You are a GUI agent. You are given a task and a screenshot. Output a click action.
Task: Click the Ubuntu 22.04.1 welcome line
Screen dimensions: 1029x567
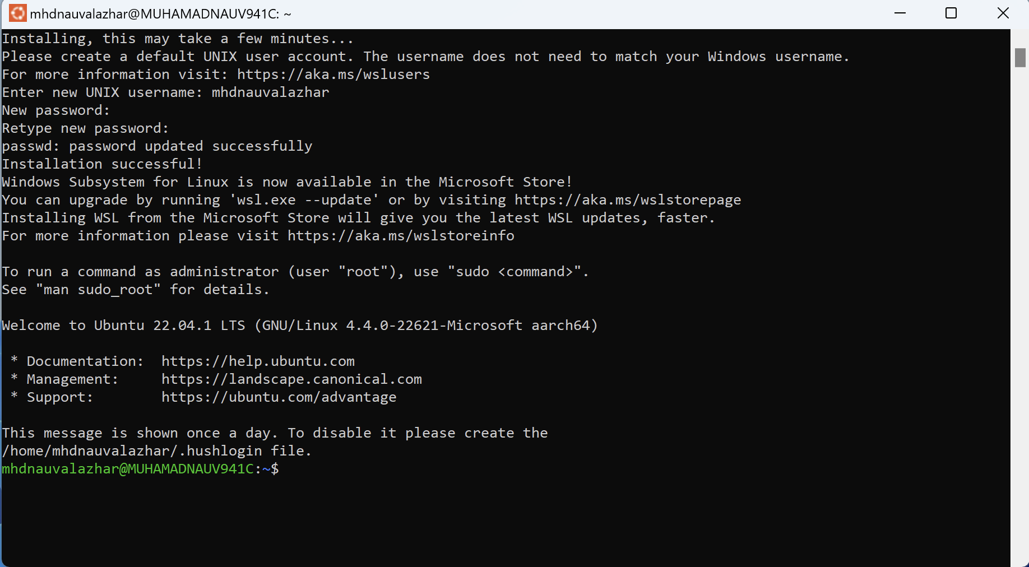[x=299, y=325]
